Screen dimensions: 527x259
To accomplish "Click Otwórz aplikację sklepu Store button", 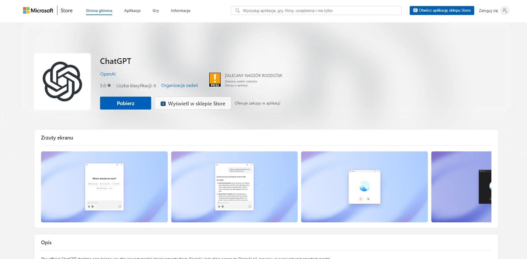I will tap(442, 11).
